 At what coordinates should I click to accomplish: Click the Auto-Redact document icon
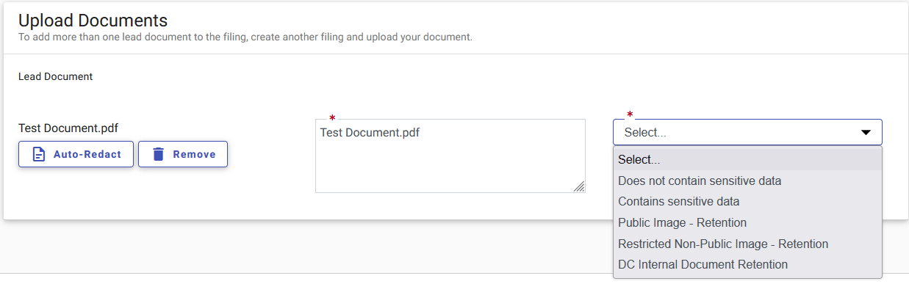[x=39, y=154]
